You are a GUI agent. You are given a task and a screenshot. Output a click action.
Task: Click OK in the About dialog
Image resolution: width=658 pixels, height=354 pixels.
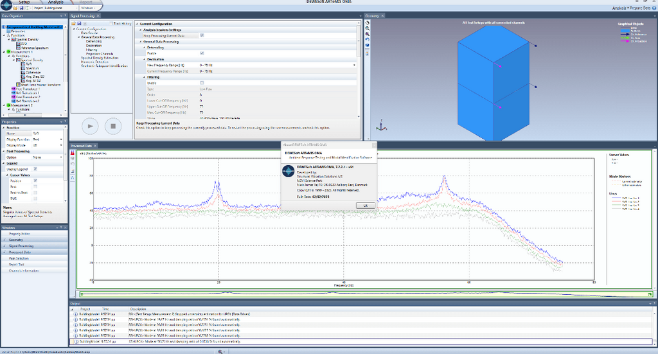(365, 204)
